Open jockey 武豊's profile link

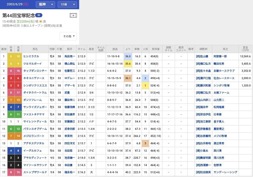(67, 93)
